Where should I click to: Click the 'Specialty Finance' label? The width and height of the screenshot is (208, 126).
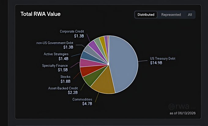(x=55, y=66)
